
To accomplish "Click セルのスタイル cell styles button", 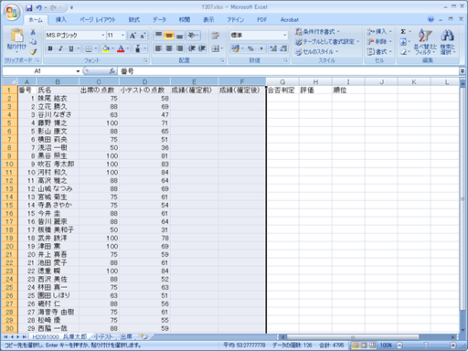I will pyautogui.click(x=317, y=52).
